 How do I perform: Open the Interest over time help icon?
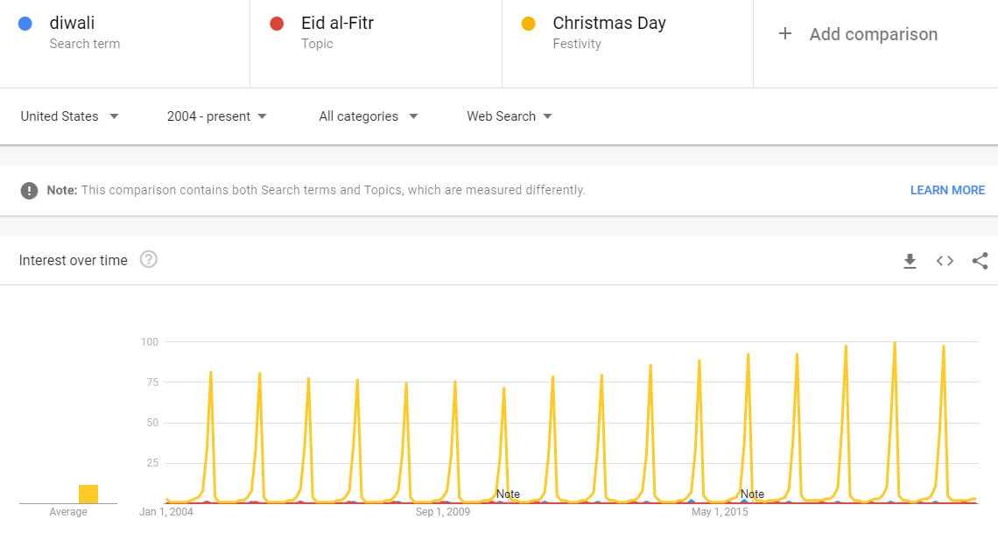point(149,259)
